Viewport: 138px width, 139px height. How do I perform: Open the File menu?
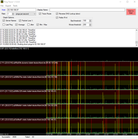(x=2, y=6)
